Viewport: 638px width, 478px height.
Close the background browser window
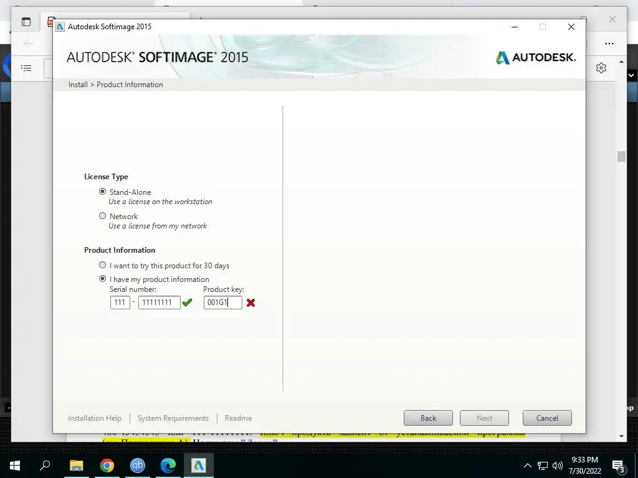pyautogui.click(x=612, y=19)
